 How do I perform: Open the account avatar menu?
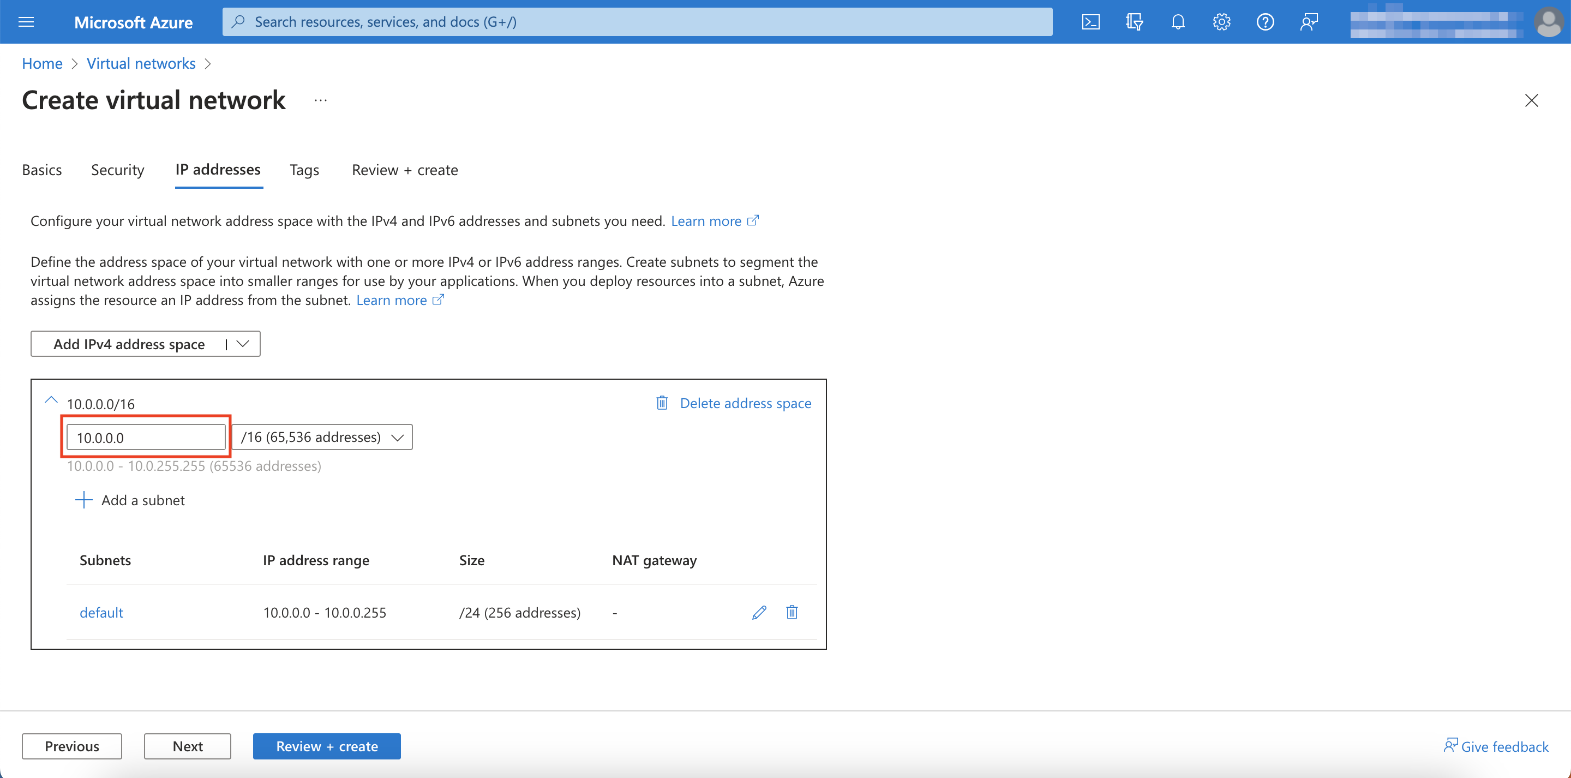[x=1549, y=21]
